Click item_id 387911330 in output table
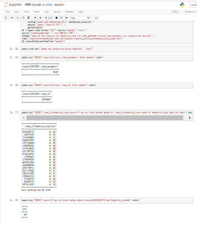Viewport: 197px width, 225px height. [x=28, y=184]
